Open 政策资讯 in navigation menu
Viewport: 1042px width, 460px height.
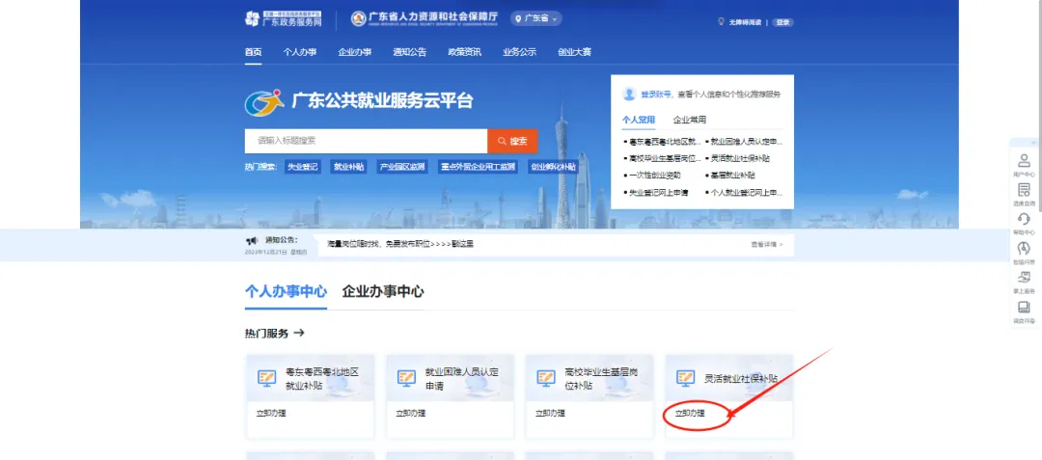464,52
